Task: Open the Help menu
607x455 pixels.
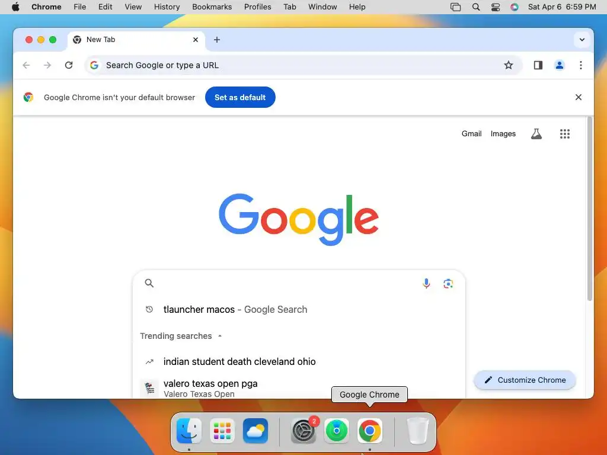Action: [357, 7]
